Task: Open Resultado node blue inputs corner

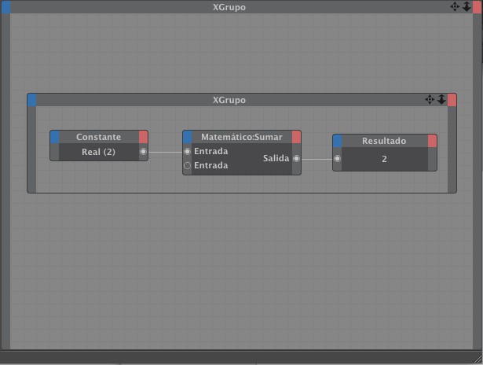Action: (337, 141)
